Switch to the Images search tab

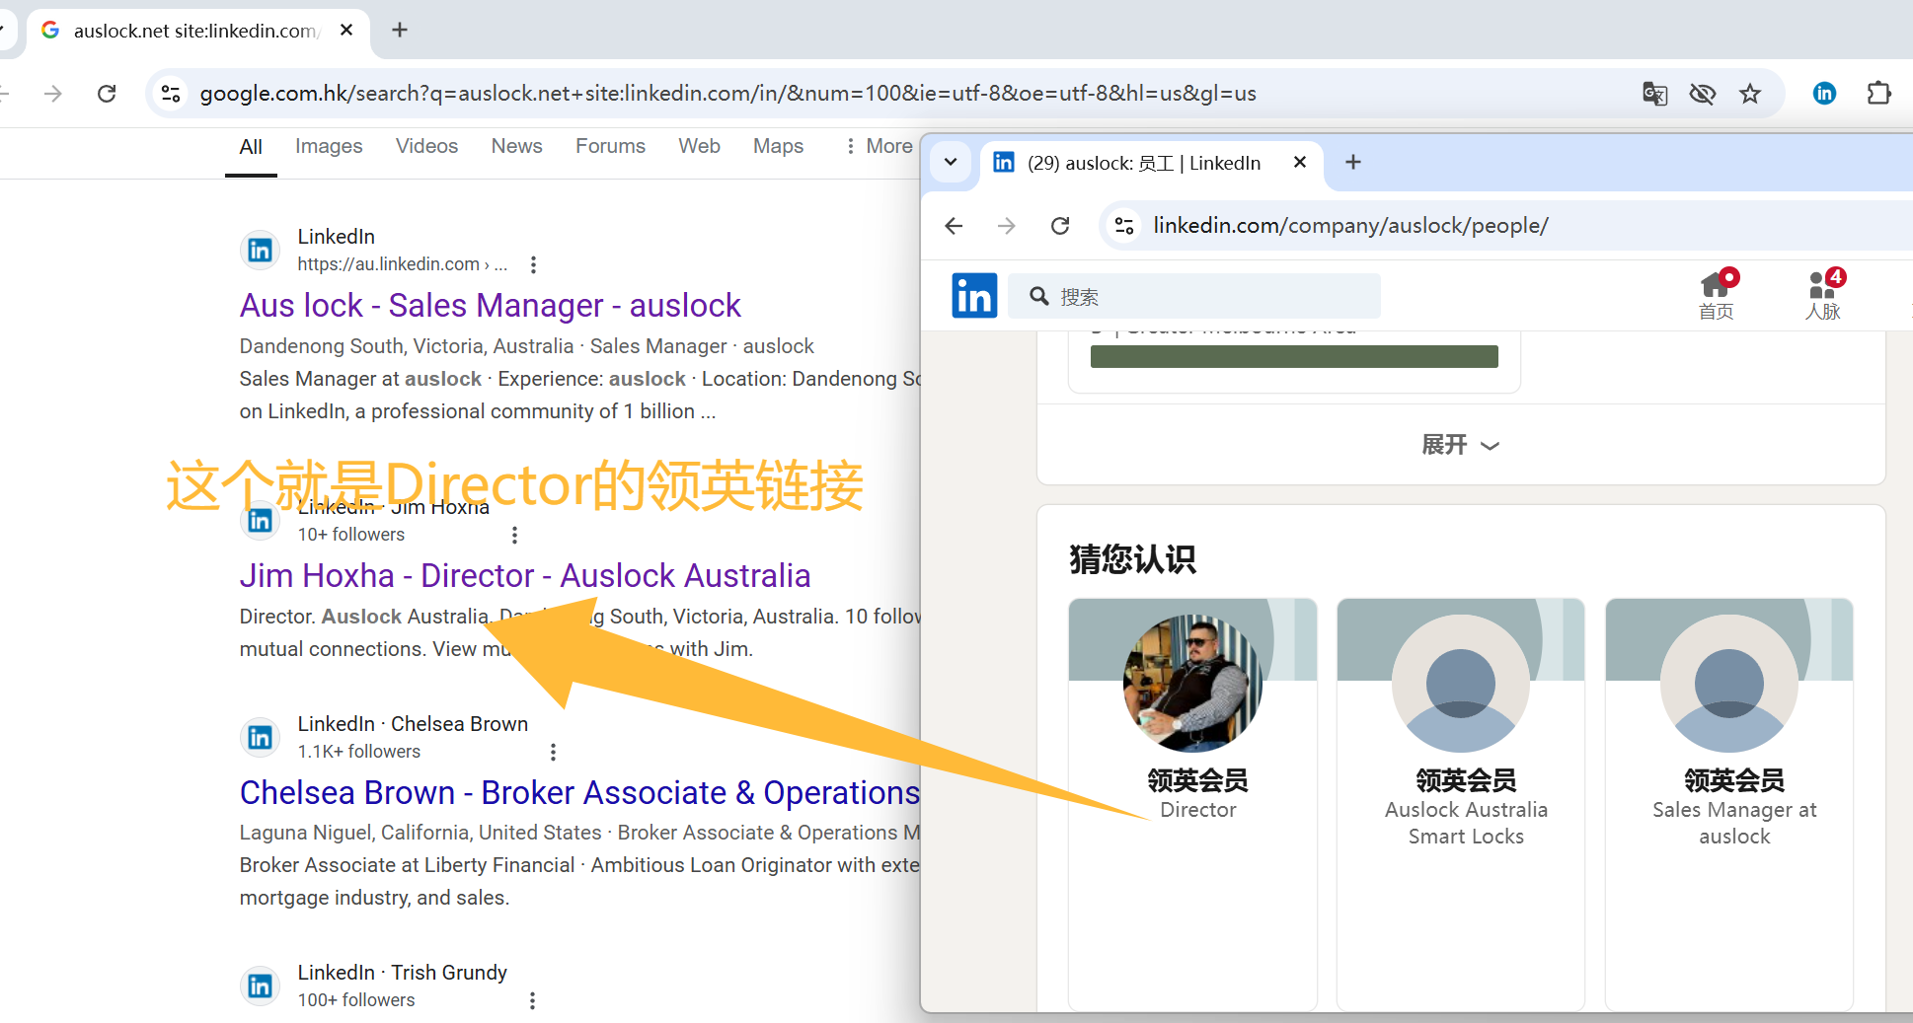329,146
